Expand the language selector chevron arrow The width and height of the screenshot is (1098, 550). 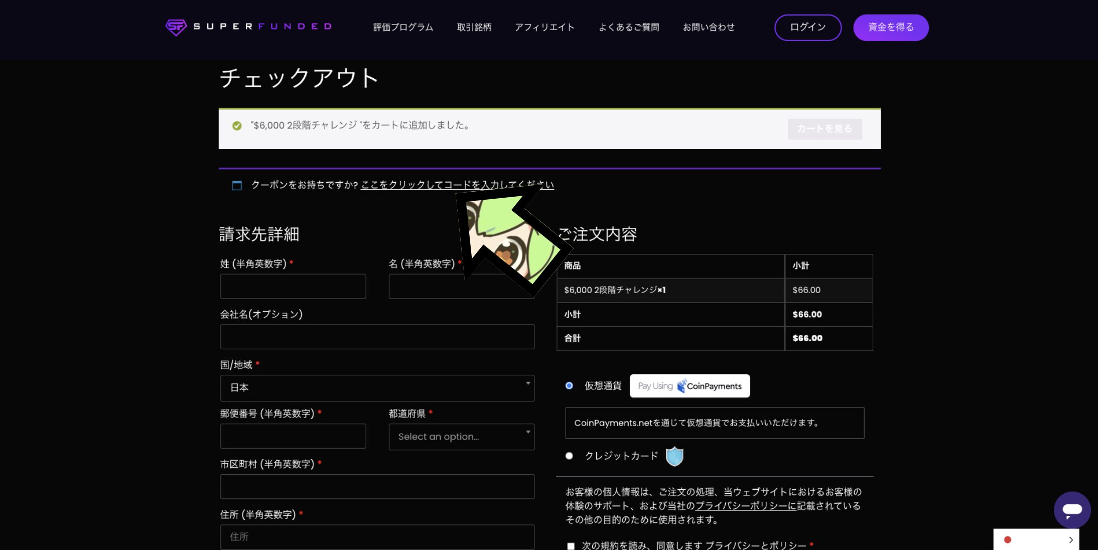[x=1070, y=540]
